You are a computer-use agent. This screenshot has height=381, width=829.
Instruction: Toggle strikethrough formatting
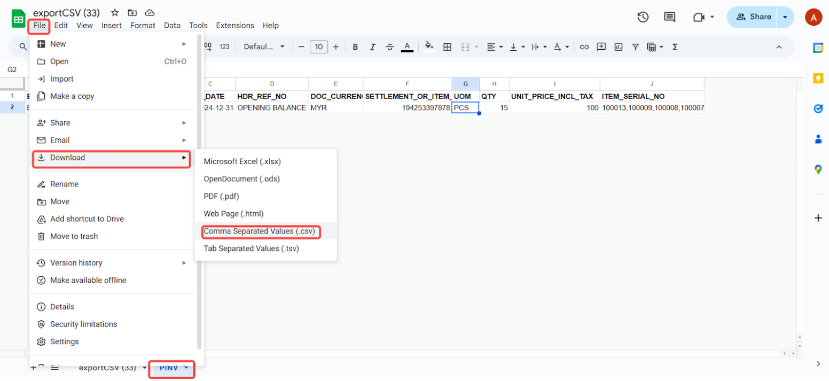pos(389,46)
